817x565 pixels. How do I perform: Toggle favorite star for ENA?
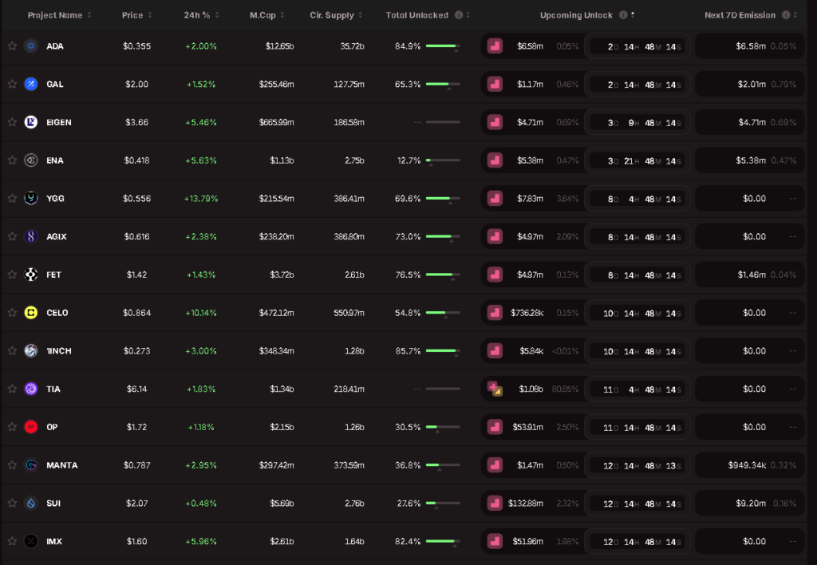12,160
